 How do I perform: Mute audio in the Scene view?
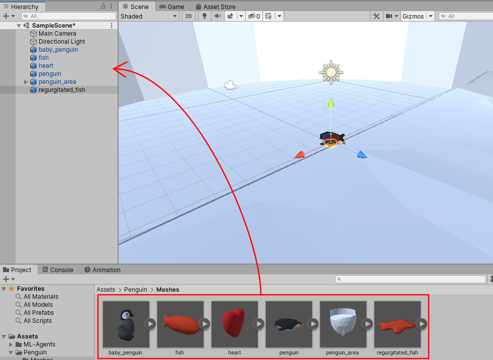coord(218,16)
